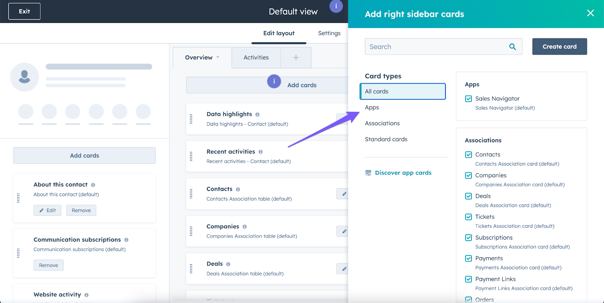Viewport: 604px width, 303px height.
Task: Open the Discover app cards link
Action: [x=403, y=173]
